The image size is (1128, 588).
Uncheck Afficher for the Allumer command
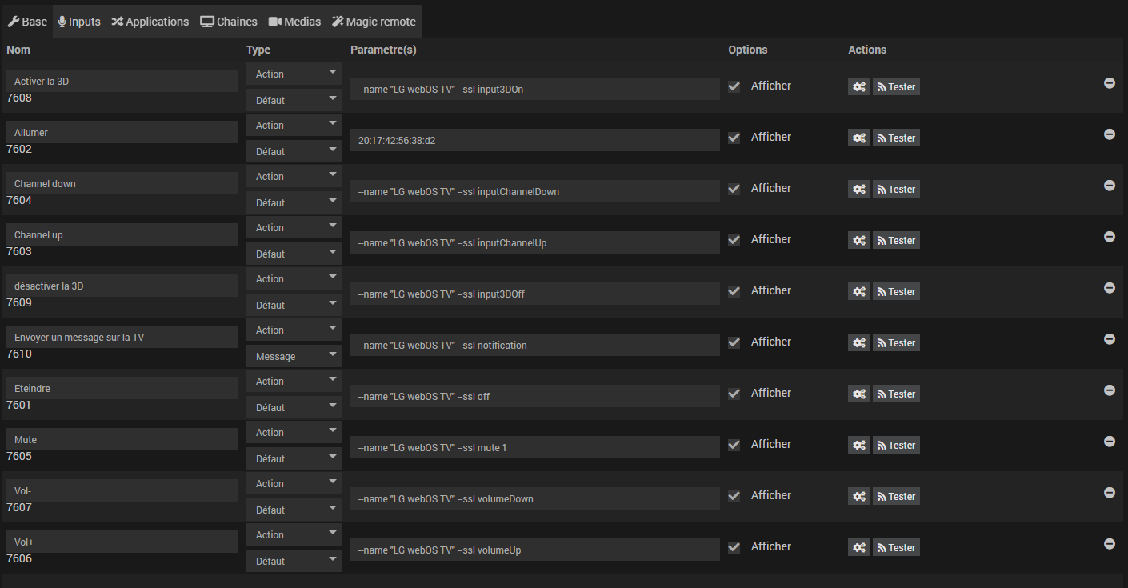pyautogui.click(x=734, y=138)
